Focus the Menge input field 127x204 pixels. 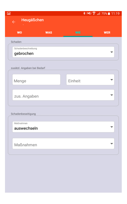[36, 80]
